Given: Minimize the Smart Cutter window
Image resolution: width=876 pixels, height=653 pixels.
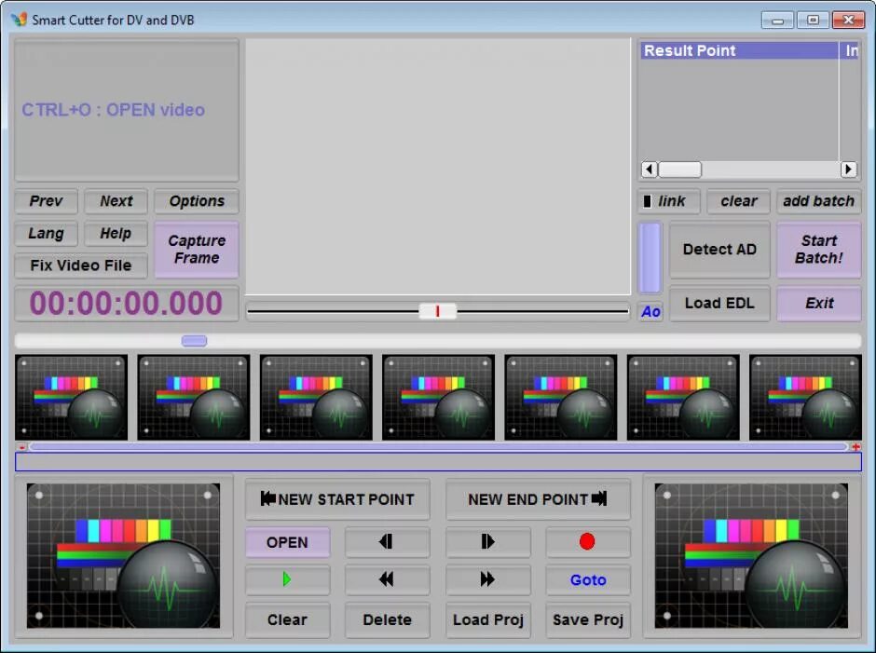Looking at the screenshot, I should [x=777, y=20].
